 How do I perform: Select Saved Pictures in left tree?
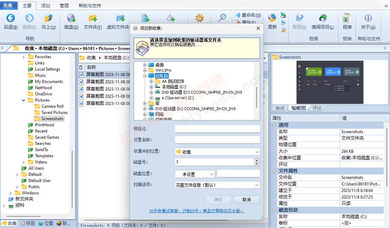point(54,112)
